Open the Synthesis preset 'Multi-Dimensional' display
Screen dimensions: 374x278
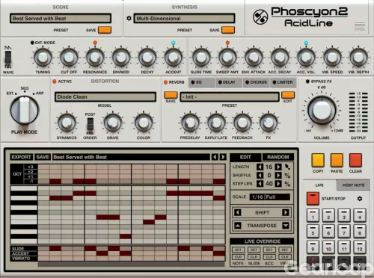click(x=184, y=19)
